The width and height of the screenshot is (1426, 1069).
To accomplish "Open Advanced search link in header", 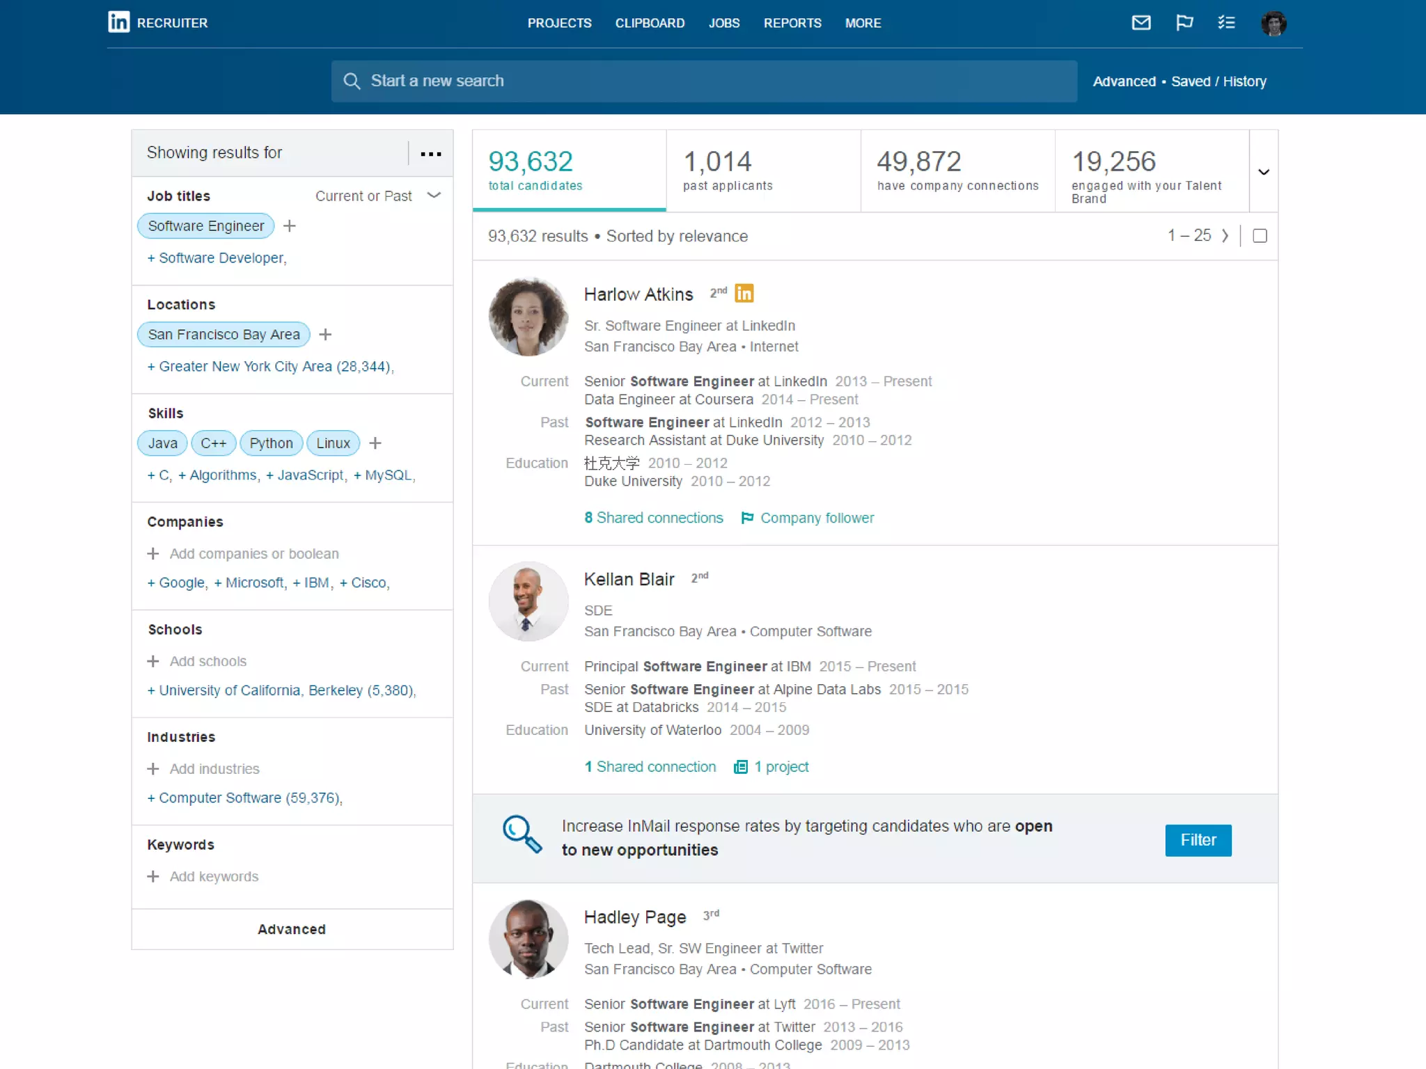I will 1124,81.
